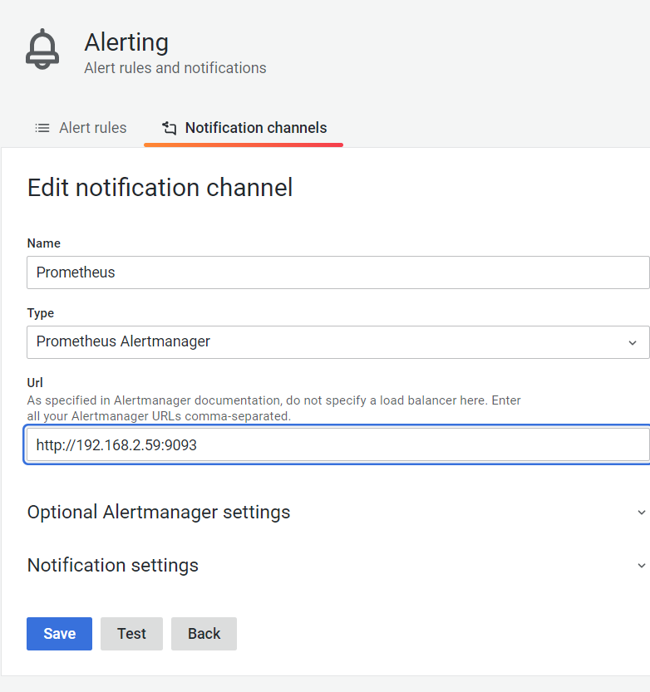Click the Type field label
Viewport: 650px width, 692px height.
click(41, 313)
